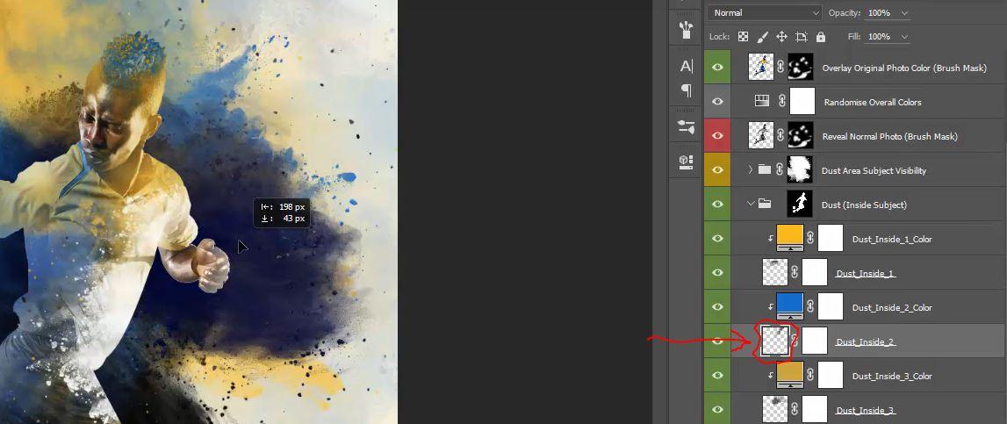Open the Brush Settings panel icon

click(x=686, y=127)
